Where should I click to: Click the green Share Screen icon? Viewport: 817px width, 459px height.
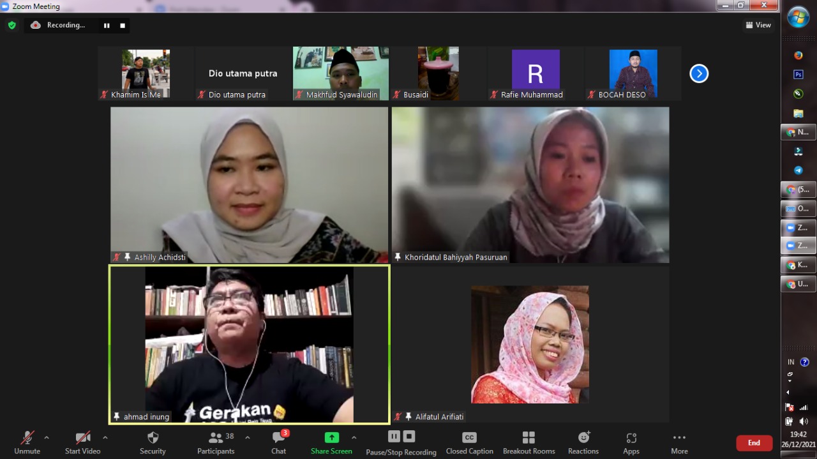click(331, 437)
